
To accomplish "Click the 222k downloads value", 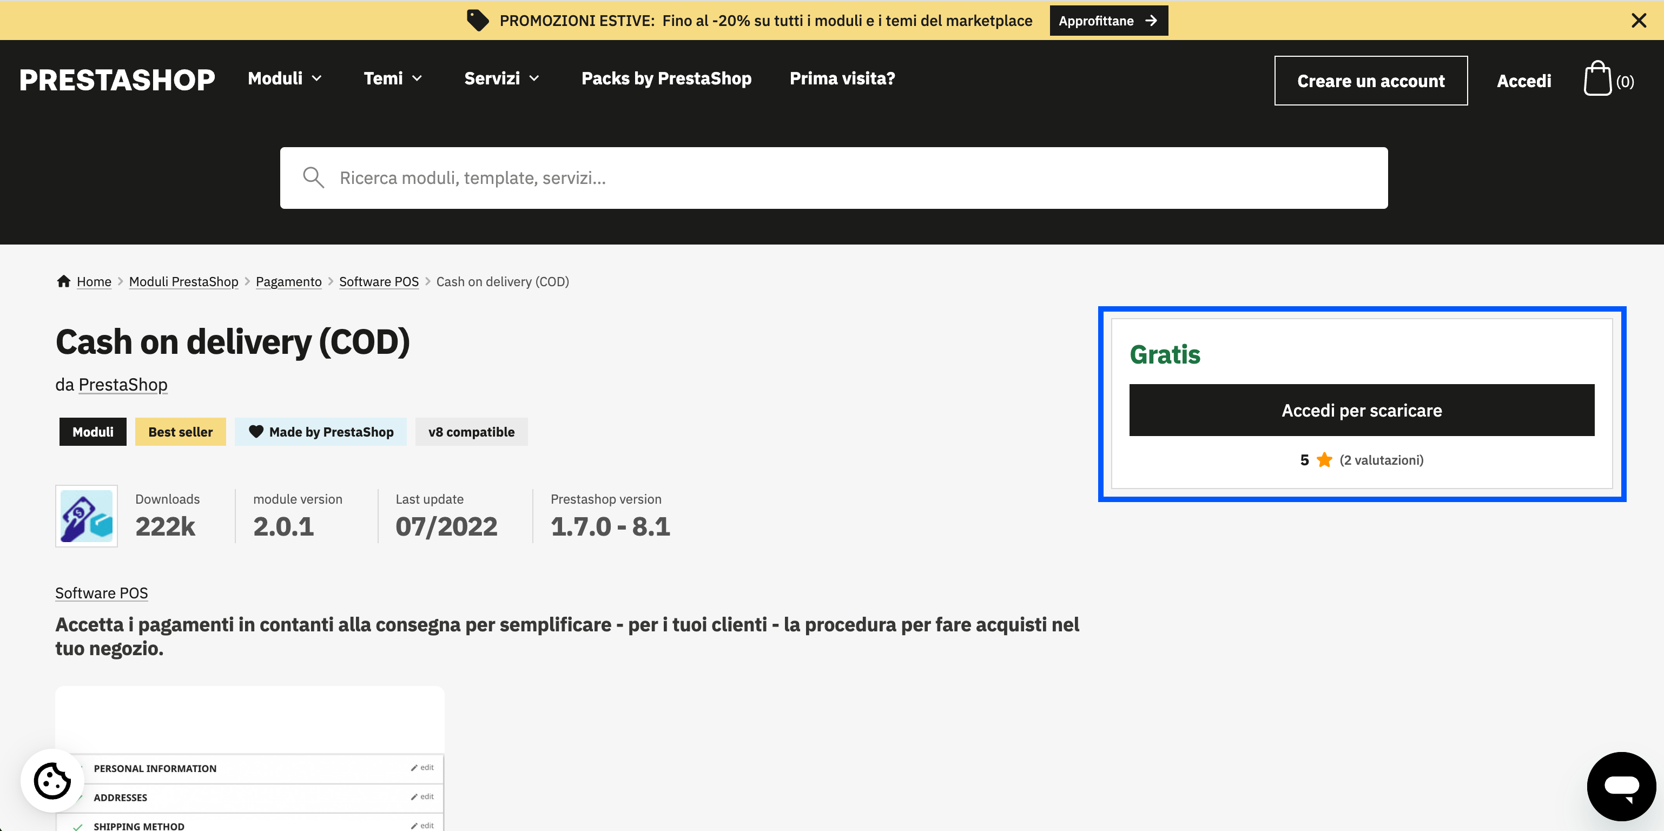I will [164, 526].
